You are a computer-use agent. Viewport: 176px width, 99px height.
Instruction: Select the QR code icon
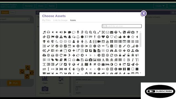pyautogui.click(x=44, y=60)
